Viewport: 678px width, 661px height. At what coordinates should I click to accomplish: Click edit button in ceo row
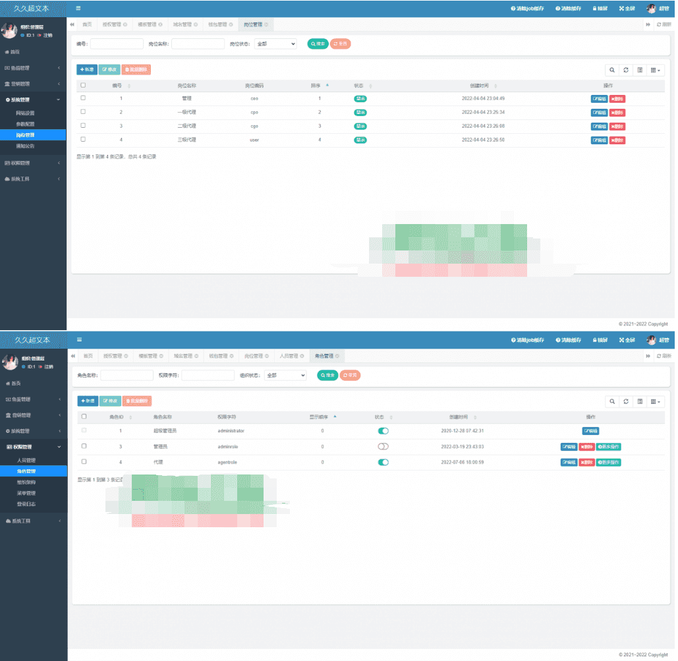tap(599, 99)
